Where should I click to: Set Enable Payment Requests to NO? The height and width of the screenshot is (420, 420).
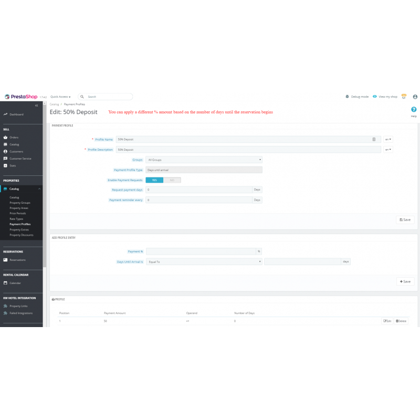[x=172, y=180]
